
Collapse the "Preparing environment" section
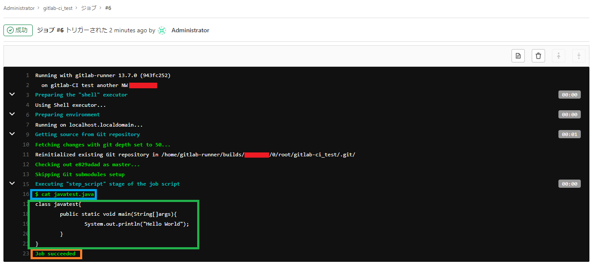(12, 114)
